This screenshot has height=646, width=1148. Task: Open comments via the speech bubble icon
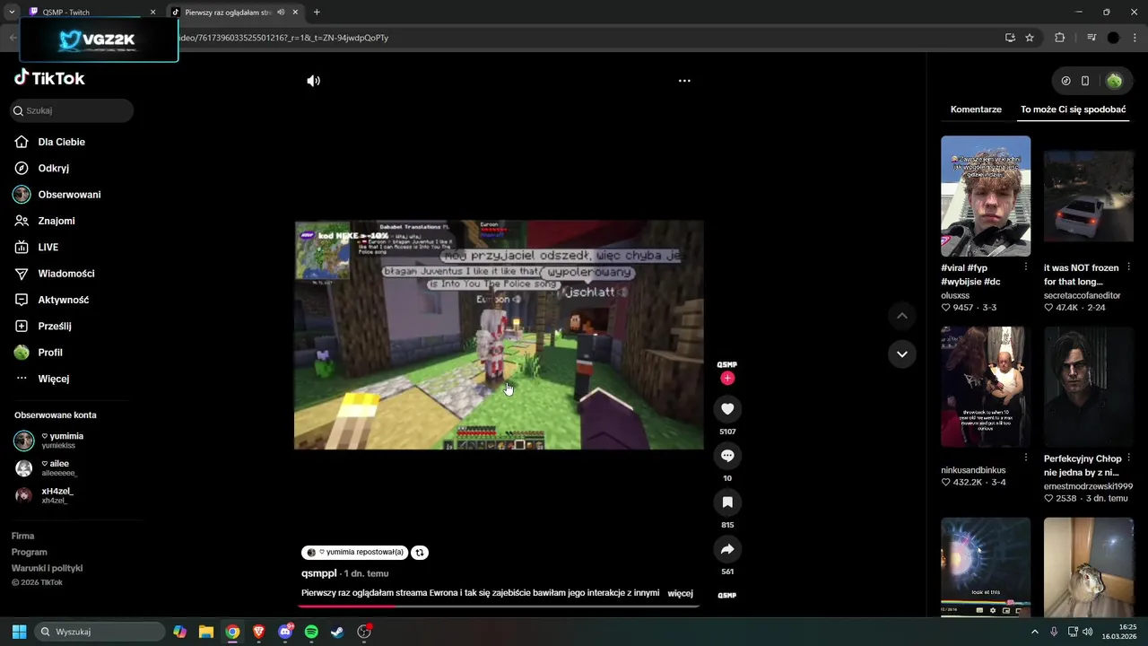pos(727,456)
